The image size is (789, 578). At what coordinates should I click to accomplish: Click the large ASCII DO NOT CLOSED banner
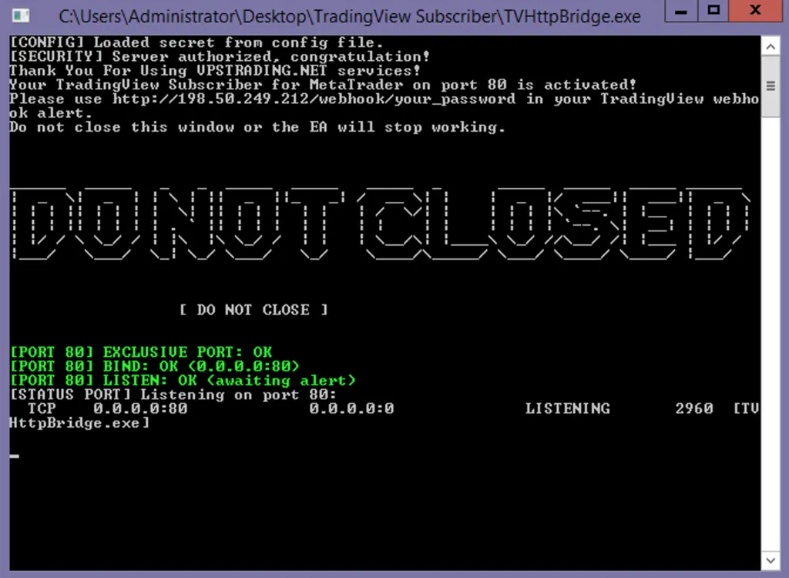(381, 223)
